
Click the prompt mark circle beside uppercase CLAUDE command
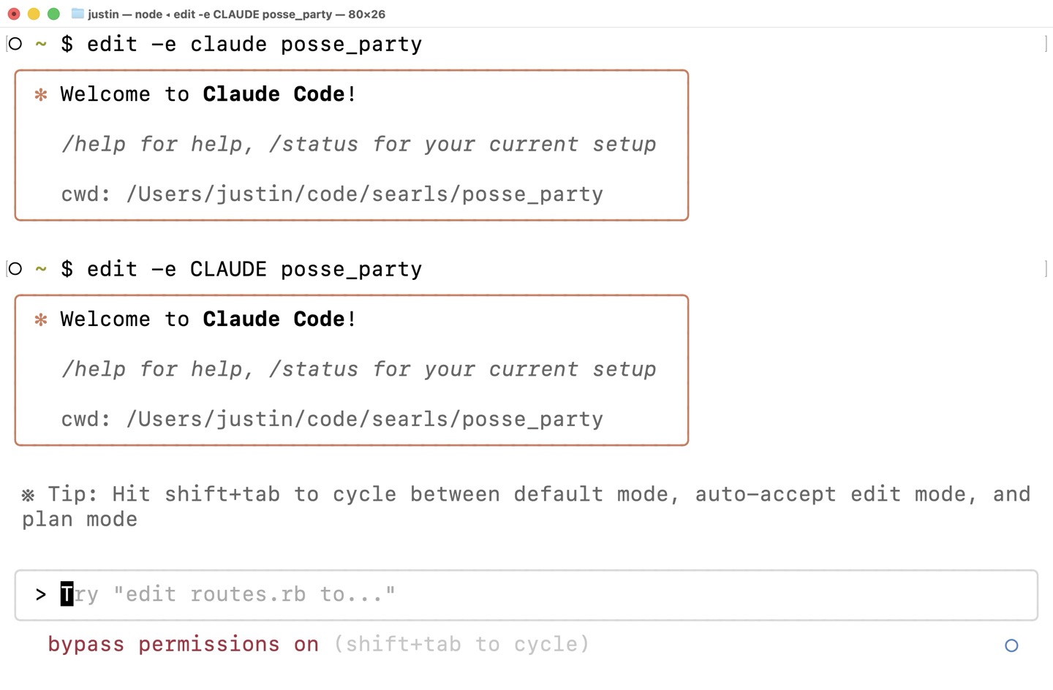coord(15,269)
